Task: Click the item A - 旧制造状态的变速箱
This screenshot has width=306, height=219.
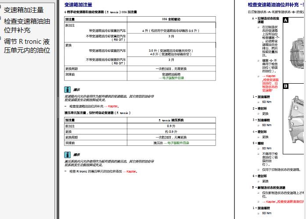Action: (x=266, y=20)
